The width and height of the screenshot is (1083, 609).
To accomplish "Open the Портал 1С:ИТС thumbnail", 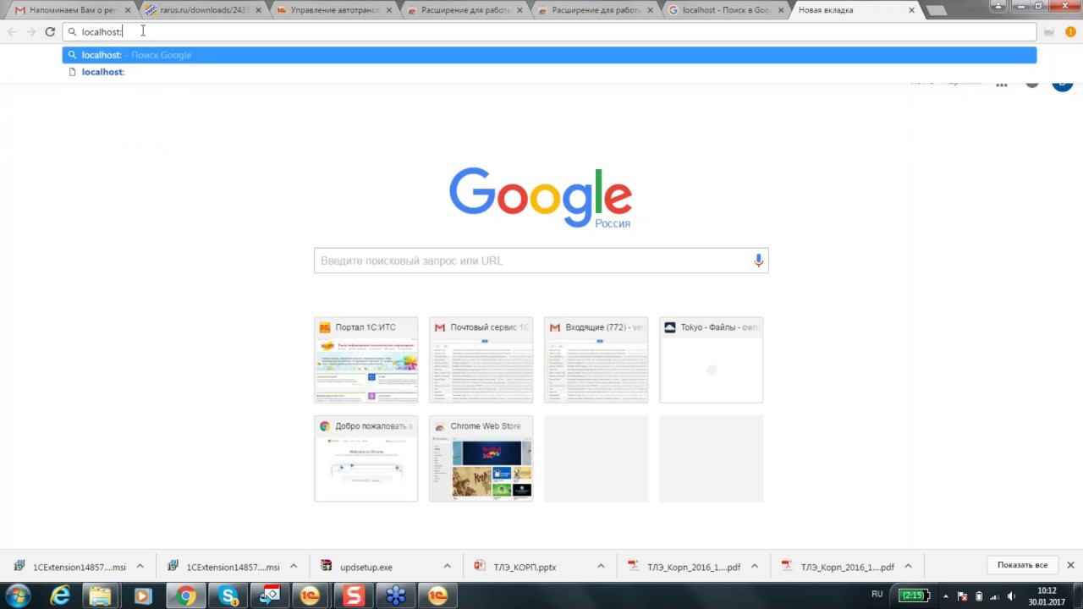I will coord(366,359).
